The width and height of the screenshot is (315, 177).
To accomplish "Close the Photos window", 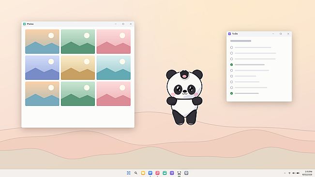I will click(131, 24).
